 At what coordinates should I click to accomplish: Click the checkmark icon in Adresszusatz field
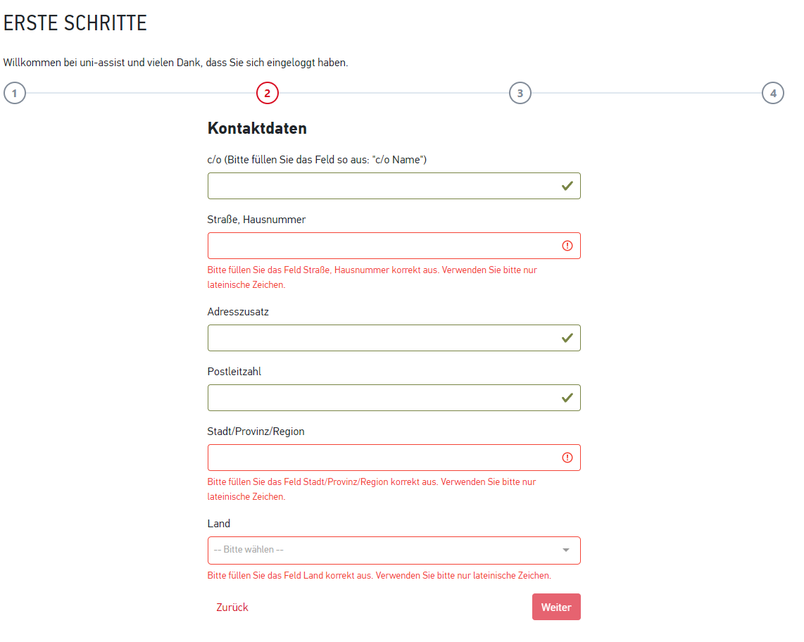(x=567, y=338)
